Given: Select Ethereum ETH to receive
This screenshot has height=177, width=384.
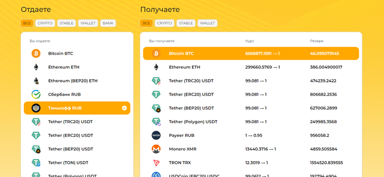Looking at the screenshot, I should [x=251, y=67].
